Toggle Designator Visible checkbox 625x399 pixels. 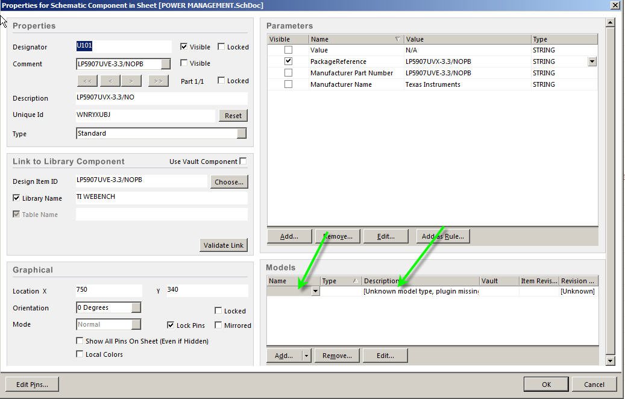(x=184, y=46)
